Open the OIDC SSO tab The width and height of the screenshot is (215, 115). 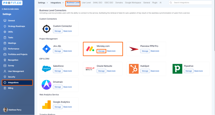click(109, 3)
